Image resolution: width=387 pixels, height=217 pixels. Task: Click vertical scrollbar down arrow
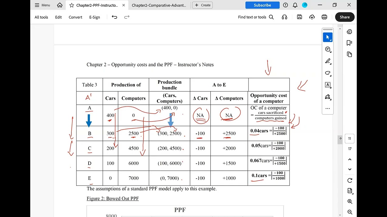click(x=340, y=215)
